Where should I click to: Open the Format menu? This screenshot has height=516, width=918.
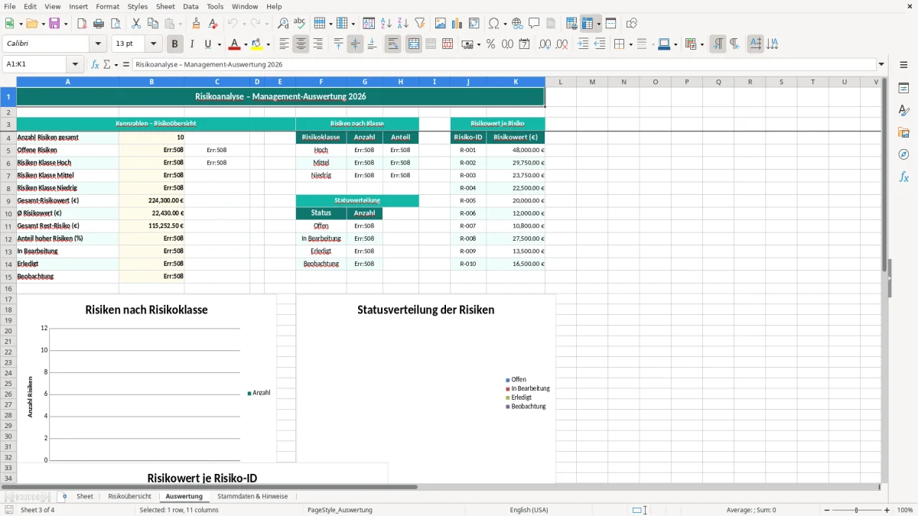pos(108,6)
